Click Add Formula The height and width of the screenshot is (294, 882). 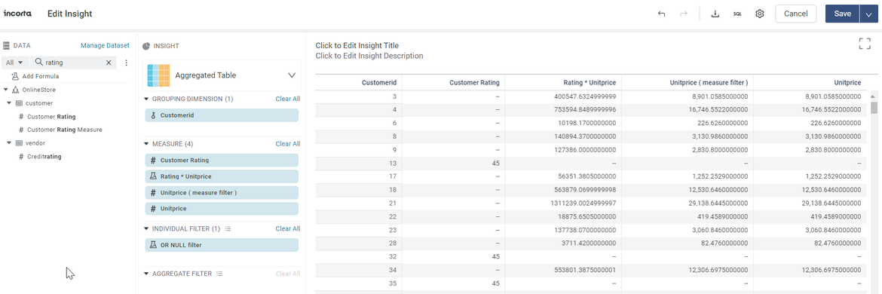pos(41,76)
